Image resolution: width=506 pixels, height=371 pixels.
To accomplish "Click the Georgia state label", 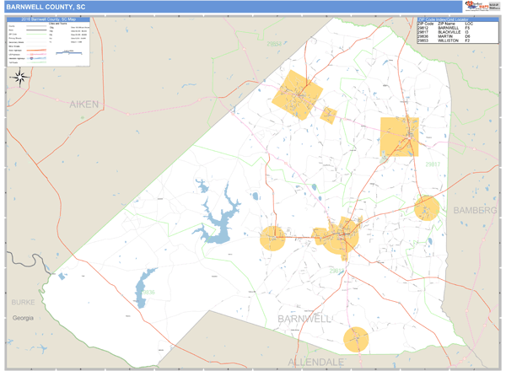I will tap(23, 318).
